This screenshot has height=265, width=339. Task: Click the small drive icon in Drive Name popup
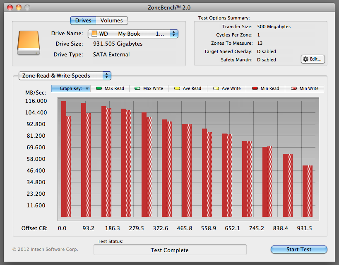(94, 34)
